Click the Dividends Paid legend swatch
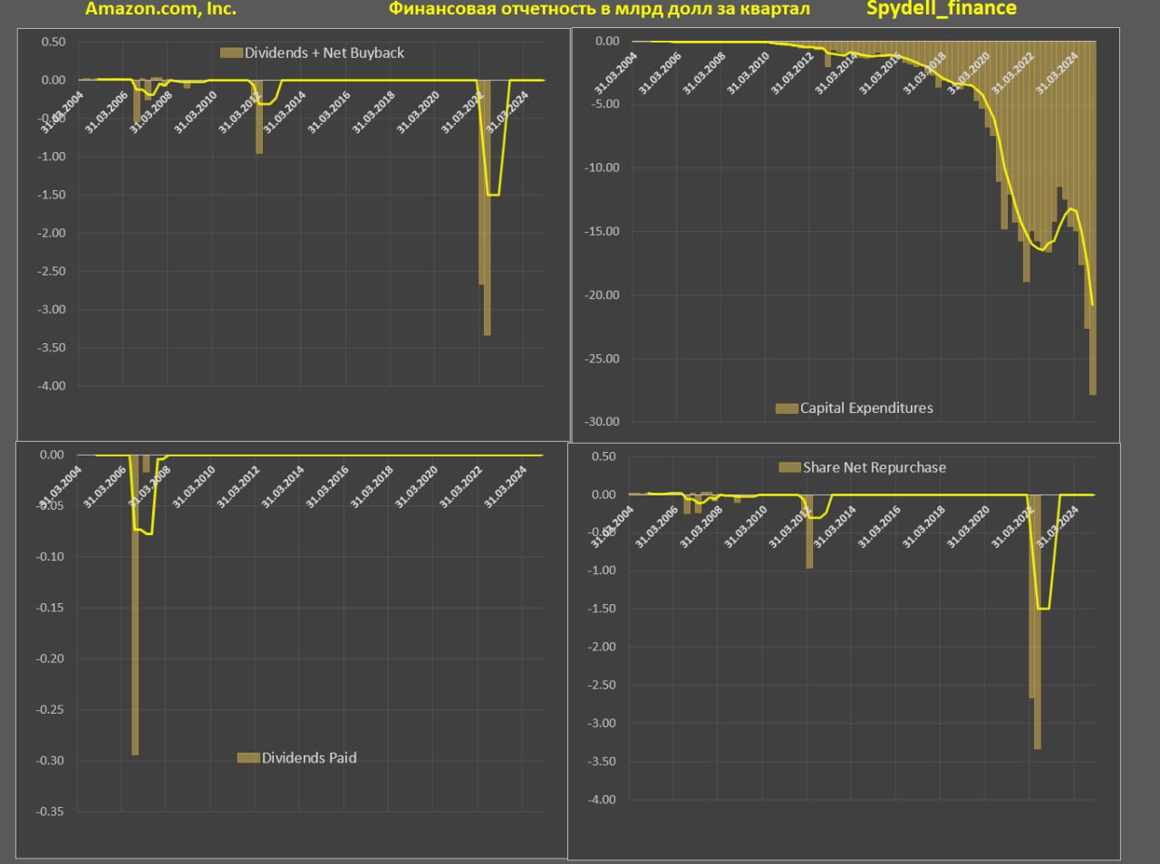 248,758
